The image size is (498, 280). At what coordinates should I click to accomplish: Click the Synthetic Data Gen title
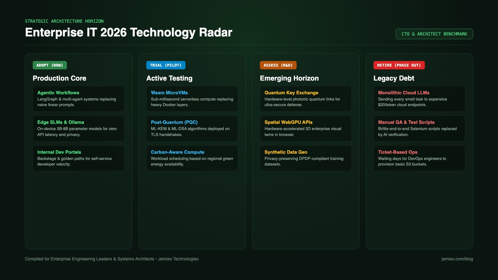tap(286, 152)
